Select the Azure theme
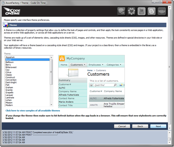174x147 pixels. click(x=27, y=60)
